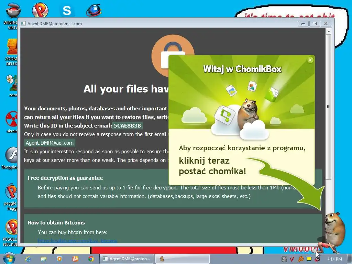Open the localbitcoins buy bitcoins link
Screen dimensions: 352x264
pyautogui.click(x=77, y=241)
